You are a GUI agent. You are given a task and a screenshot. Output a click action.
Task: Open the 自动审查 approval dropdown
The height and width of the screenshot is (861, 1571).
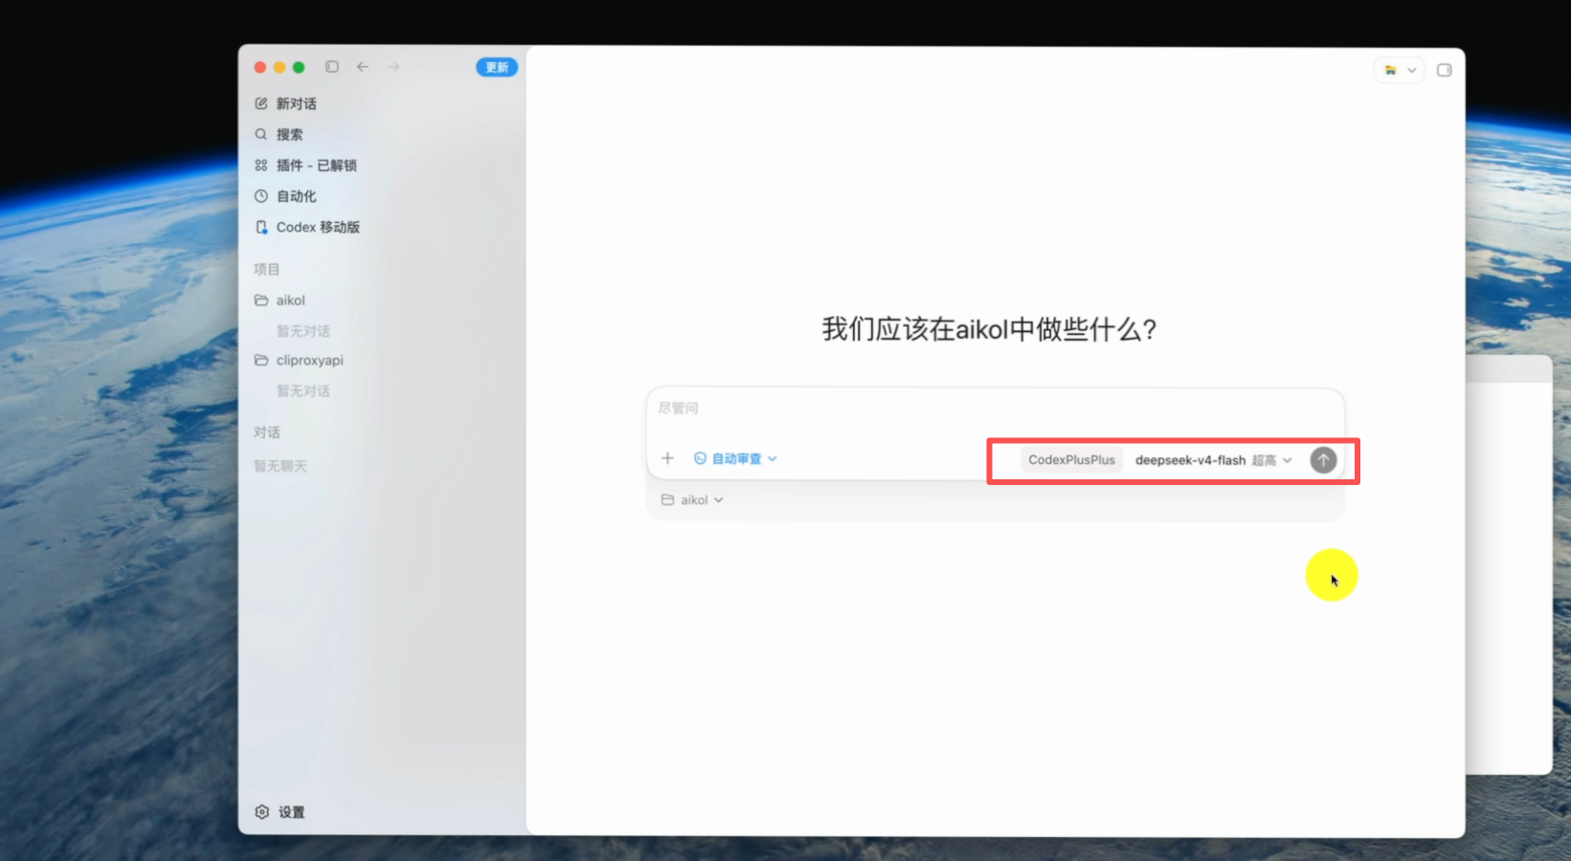pyautogui.click(x=735, y=459)
